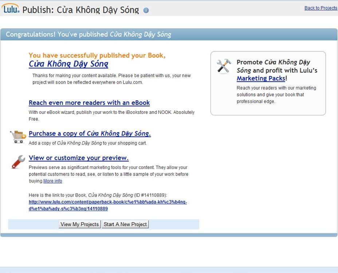This screenshot has width=338, height=273.
Task: Click the Lulu logo
Action: 10,8
